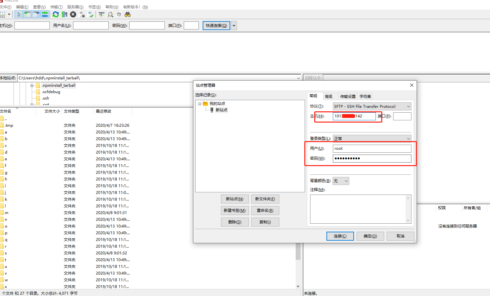
Task: Open the 服务器(S) menu
Action: tap(75, 7)
